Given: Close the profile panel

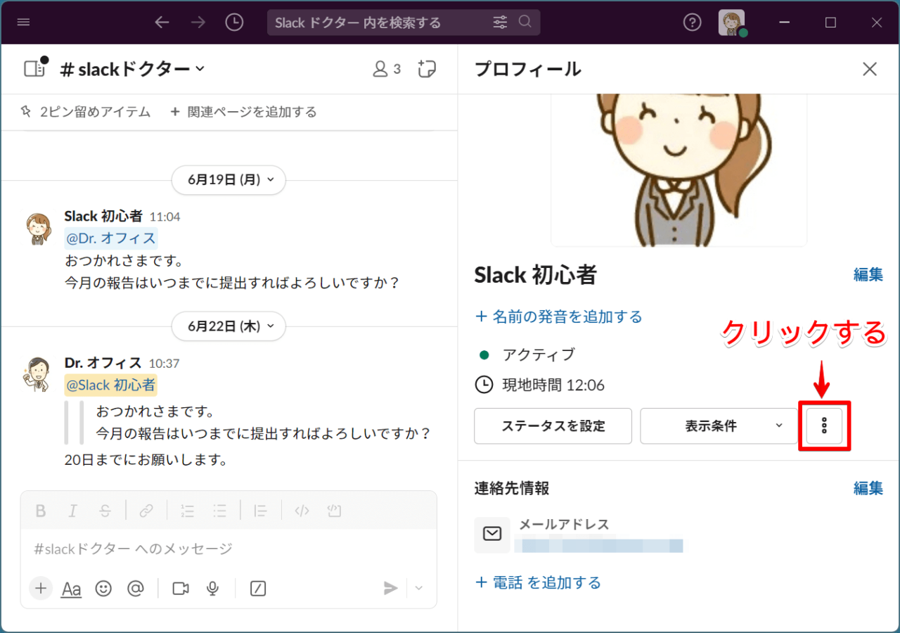Looking at the screenshot, I should pyautogui.click(x=870, y=69).
